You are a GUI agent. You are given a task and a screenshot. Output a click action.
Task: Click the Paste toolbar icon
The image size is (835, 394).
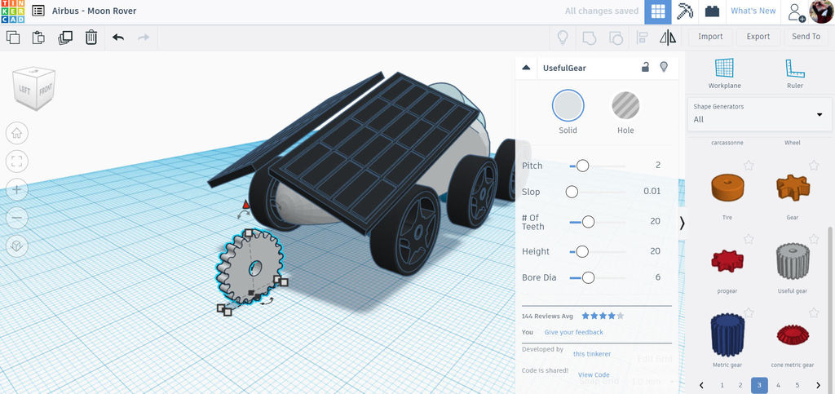38,38
